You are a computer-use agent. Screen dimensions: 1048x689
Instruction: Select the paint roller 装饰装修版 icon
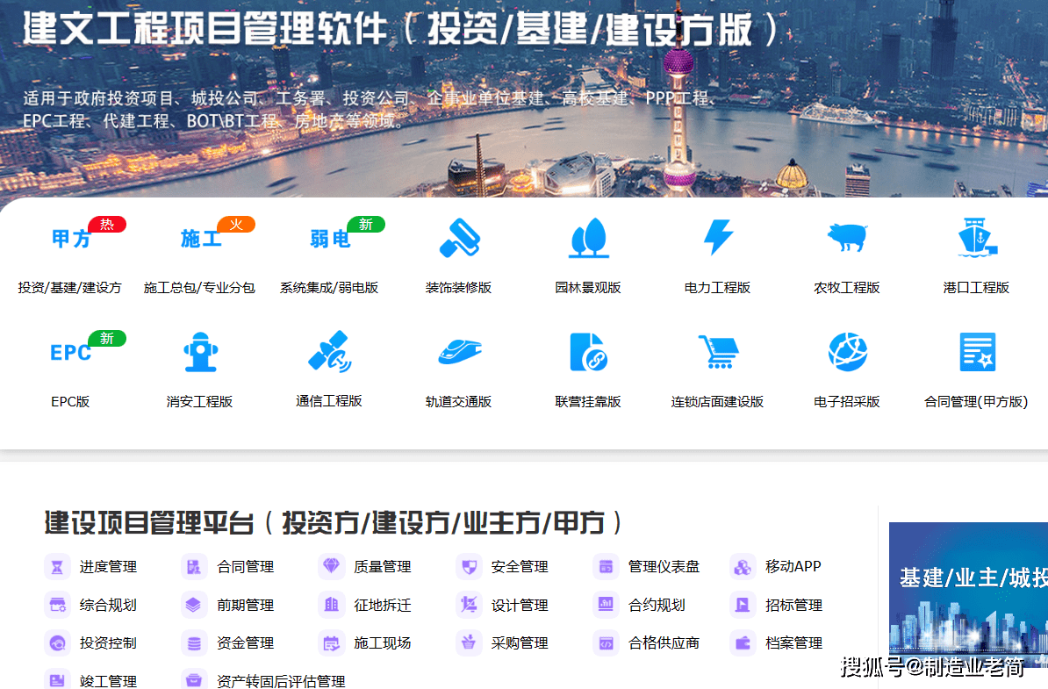click(459, 238)
